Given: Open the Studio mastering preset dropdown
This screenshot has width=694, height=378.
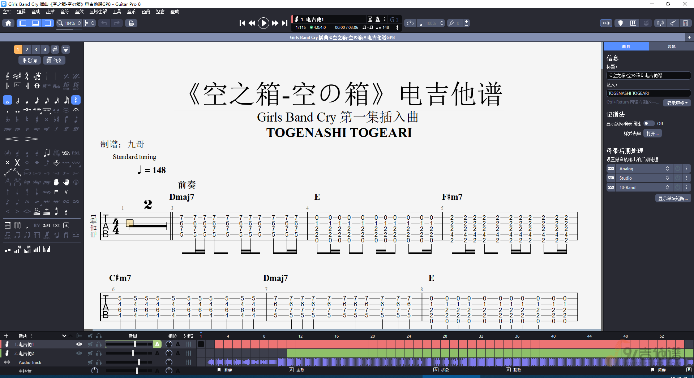Looking at the screenshot, I should 644,178.
